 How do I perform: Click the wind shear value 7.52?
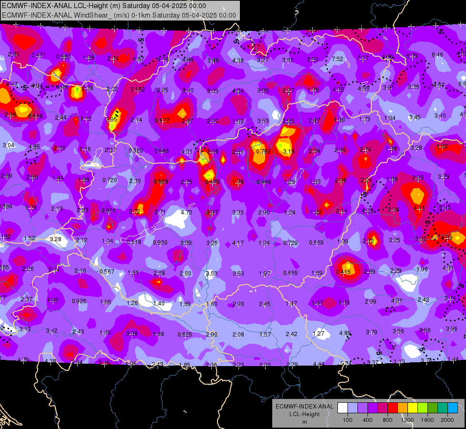[x=337, y=59]
